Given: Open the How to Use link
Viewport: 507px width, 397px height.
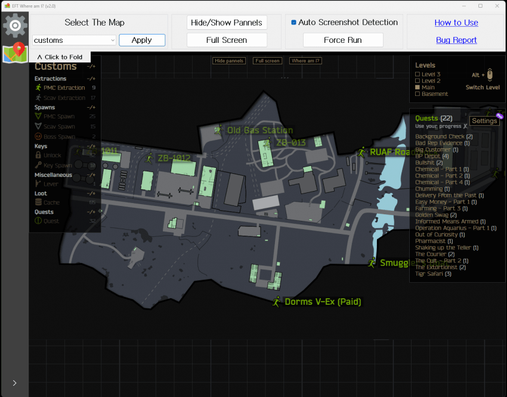Looking at the screenshot, I should click(x=456, y=23).
